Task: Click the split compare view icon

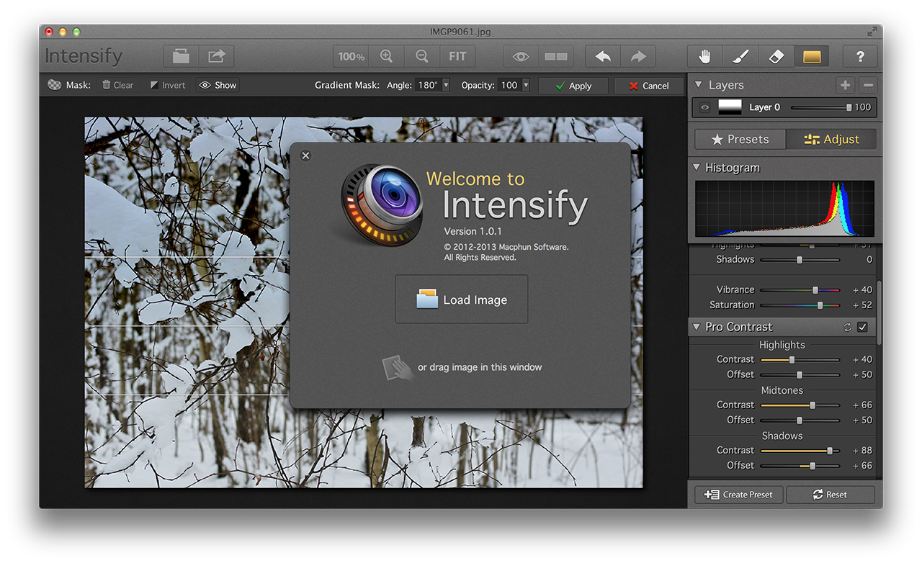Action: click(556, 56)
